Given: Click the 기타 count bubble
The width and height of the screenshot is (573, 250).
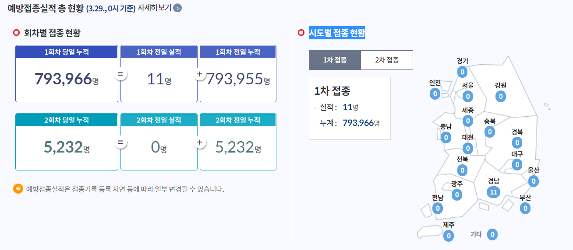Looking at the screenshot, I should [492, 235].
